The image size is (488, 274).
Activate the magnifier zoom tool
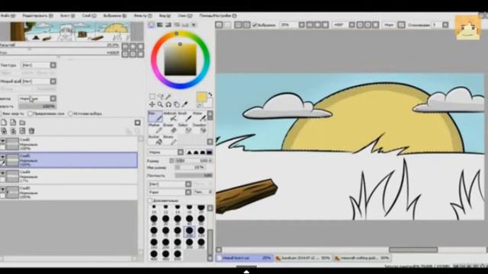coord(160,105)
